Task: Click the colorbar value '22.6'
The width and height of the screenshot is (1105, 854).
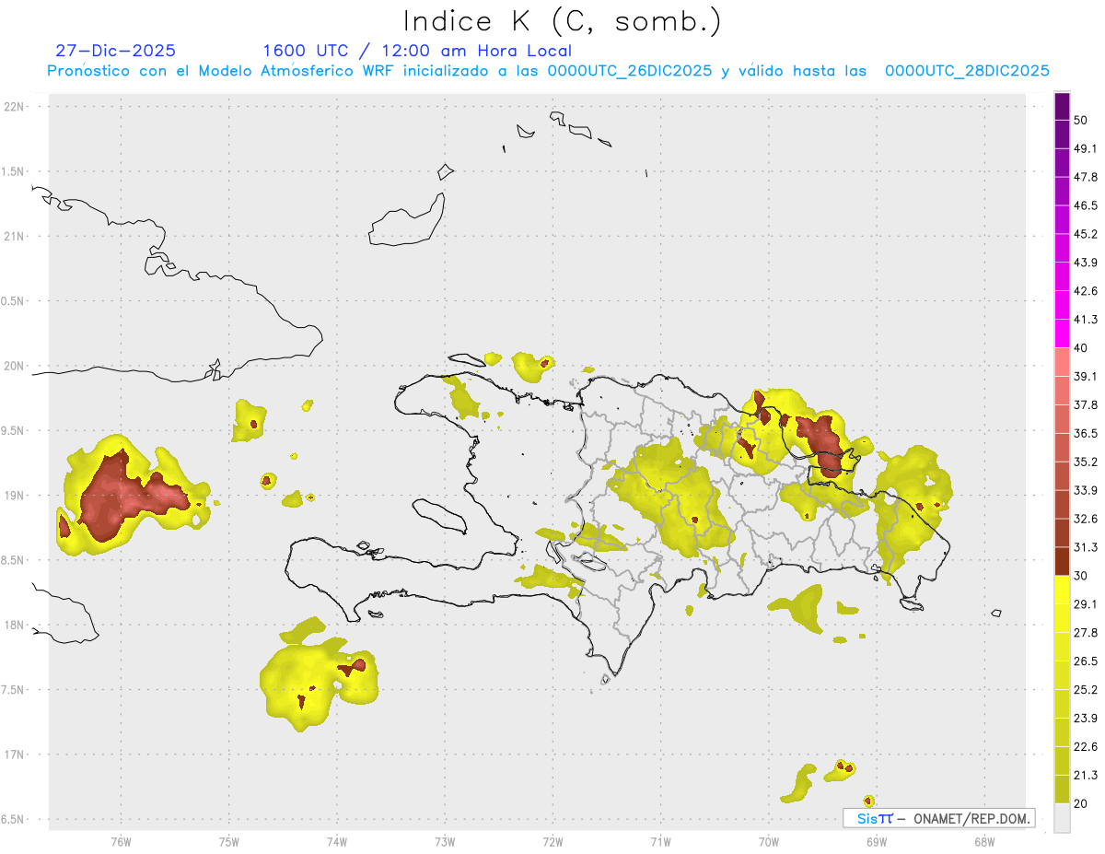Action: (x=1085, y=746)
